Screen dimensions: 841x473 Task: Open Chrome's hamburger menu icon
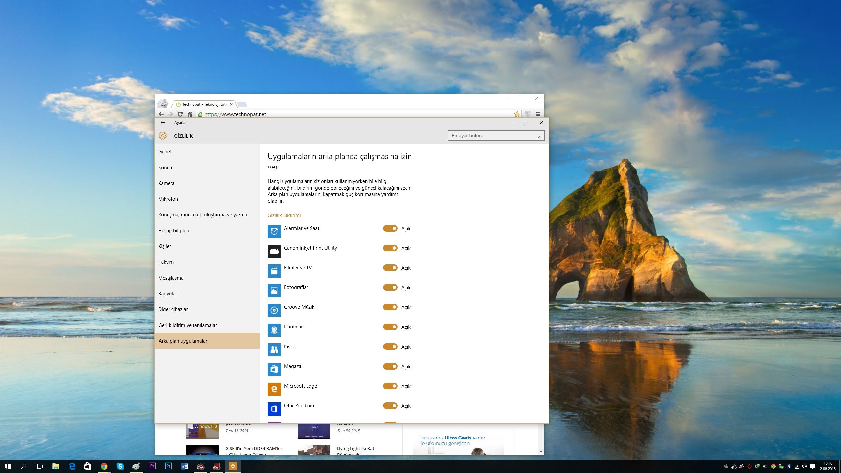click(x=538, y=114)
